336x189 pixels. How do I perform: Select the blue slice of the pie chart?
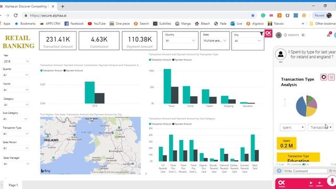pos(301,107)
